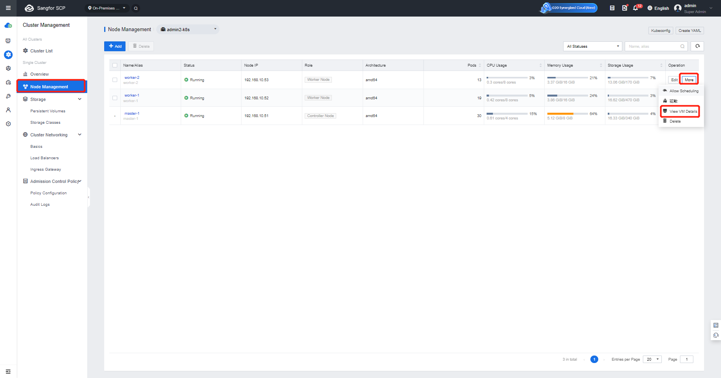Refresh the node list
This screenshot has height=378, width=721.
[697, 46]
